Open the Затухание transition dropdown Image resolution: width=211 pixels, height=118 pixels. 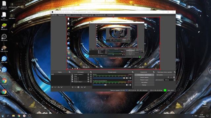click(166, 75)
